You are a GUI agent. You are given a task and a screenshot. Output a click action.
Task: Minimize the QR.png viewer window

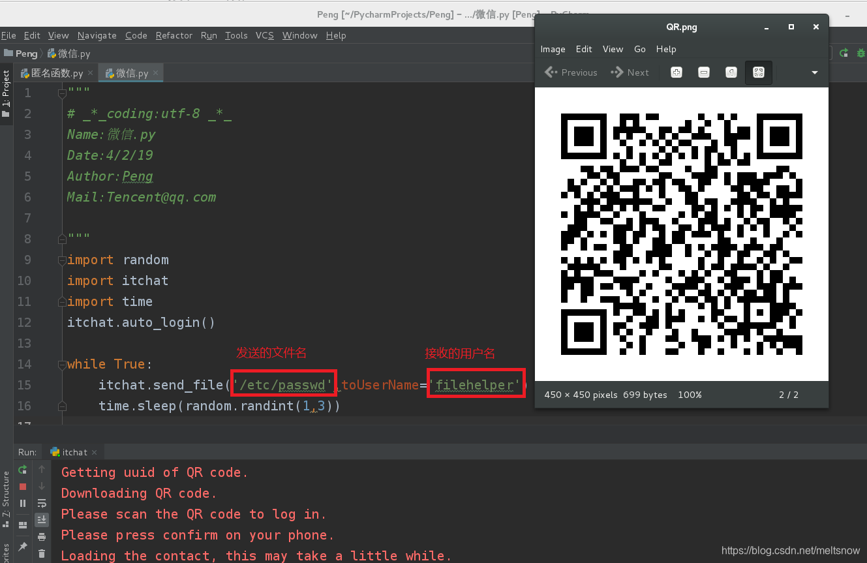point(767,27)
